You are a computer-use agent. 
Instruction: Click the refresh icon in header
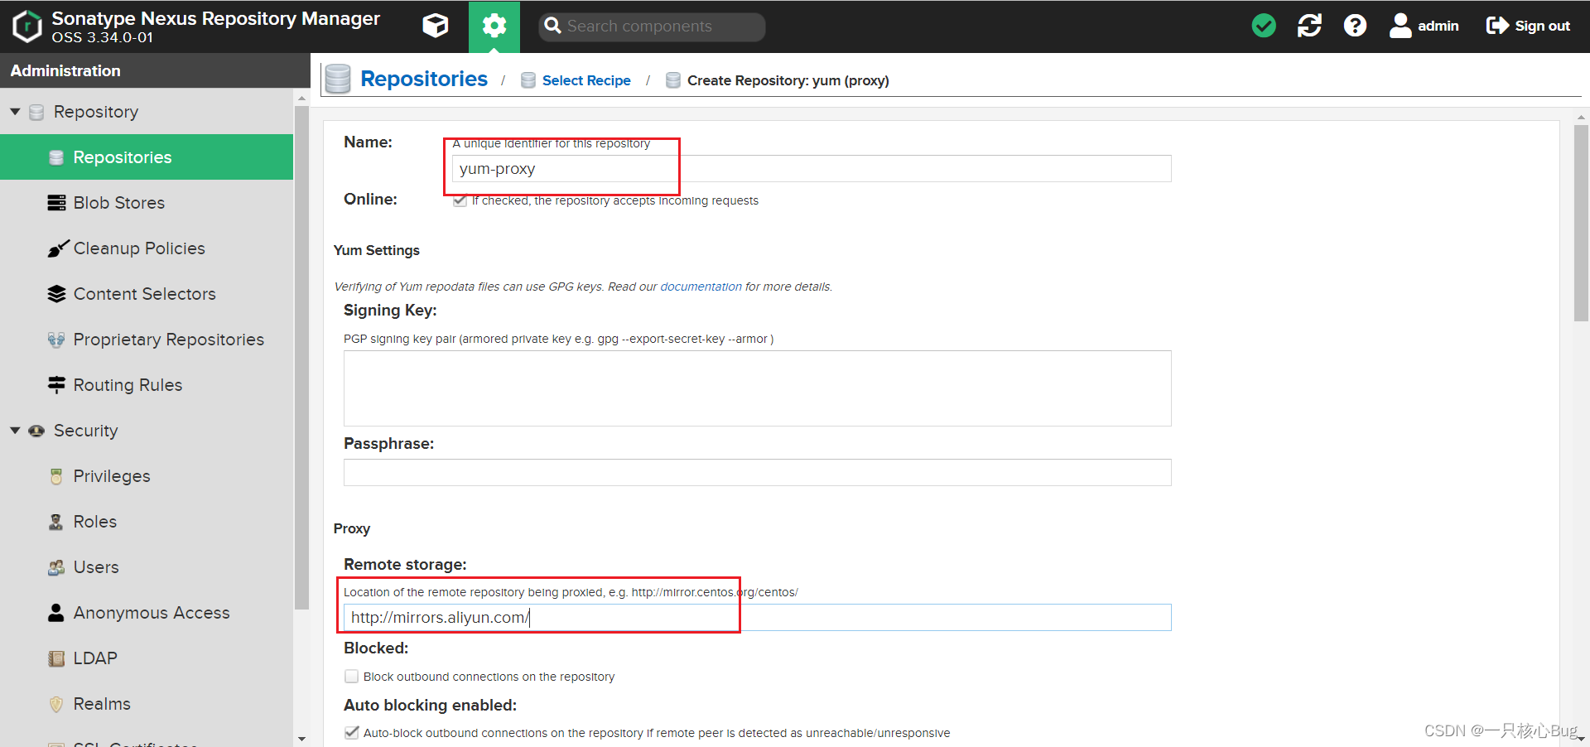click(1309, 26)
